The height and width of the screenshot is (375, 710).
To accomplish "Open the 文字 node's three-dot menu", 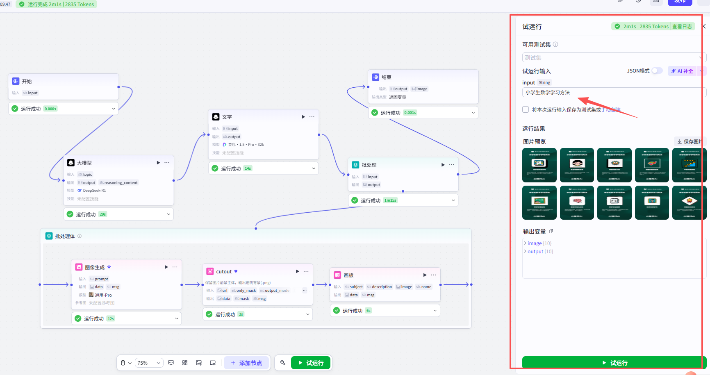I will point(312,117).
